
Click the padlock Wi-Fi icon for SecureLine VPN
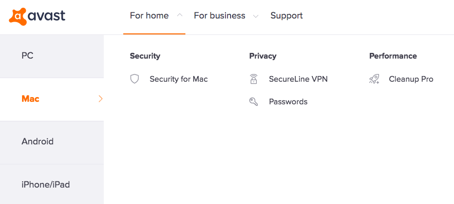[254, 79]
